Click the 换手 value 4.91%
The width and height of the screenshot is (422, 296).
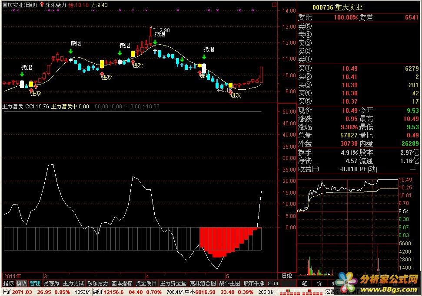[x=349, y=153]
